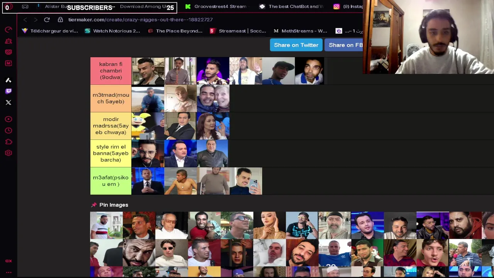Select man holding phone image in m3afat tier
The width and height of the screenshot is (494, 278).
click(x=246, y=181)
